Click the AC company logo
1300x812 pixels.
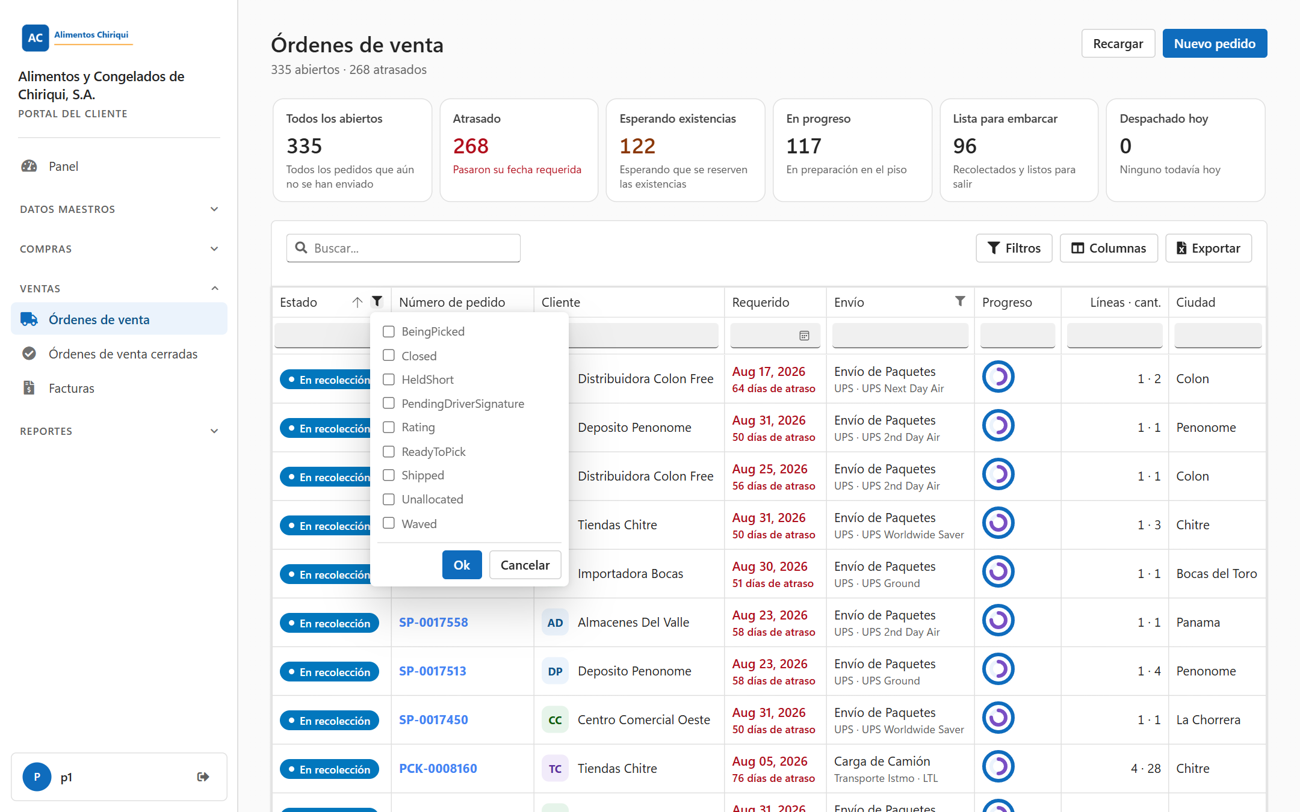point(35,38)
